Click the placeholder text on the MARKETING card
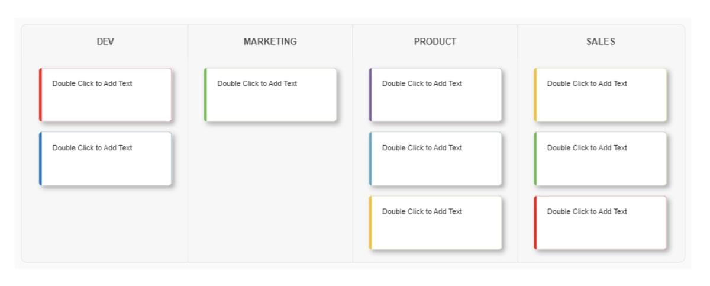 pos(257,83)
